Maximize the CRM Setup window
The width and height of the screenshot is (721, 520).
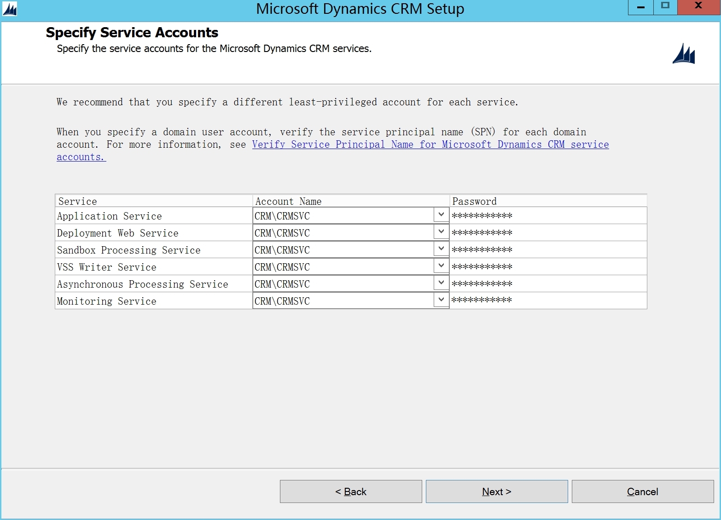[x=665, y=7]
